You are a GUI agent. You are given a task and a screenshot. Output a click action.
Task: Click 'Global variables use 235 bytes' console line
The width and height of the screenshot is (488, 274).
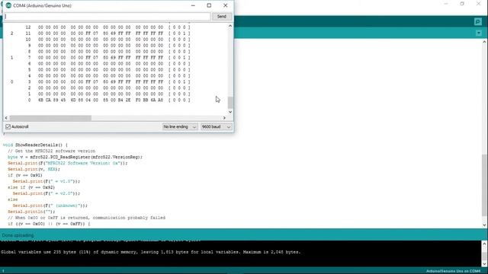coord(151,252)
